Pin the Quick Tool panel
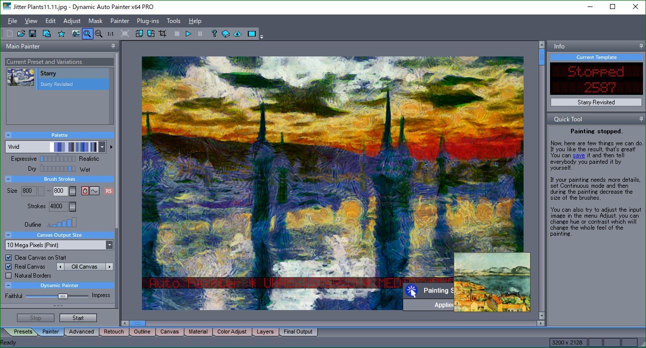The width and height of the screenshot is (646, 348). (641, 119)
